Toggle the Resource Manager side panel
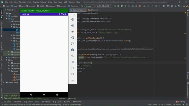Viewport: 189px width, 106px height. (1, 29)
